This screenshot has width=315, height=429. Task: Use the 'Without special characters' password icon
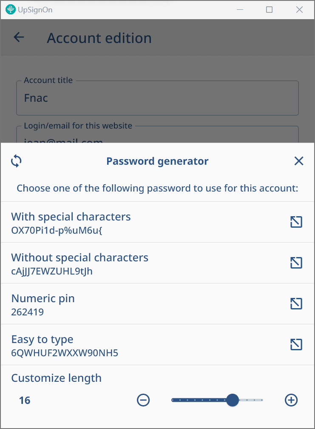point(296,263)
